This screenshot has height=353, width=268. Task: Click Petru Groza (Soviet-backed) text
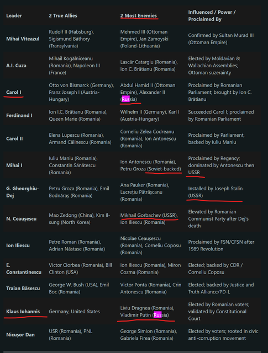[150, 169]
